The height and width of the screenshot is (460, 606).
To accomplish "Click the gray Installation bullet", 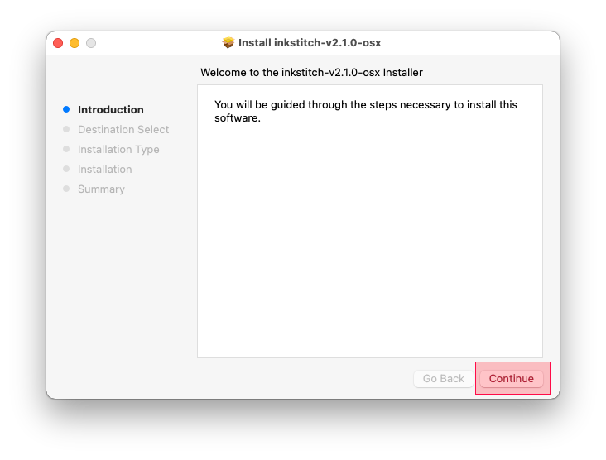I will click(66, 169).
